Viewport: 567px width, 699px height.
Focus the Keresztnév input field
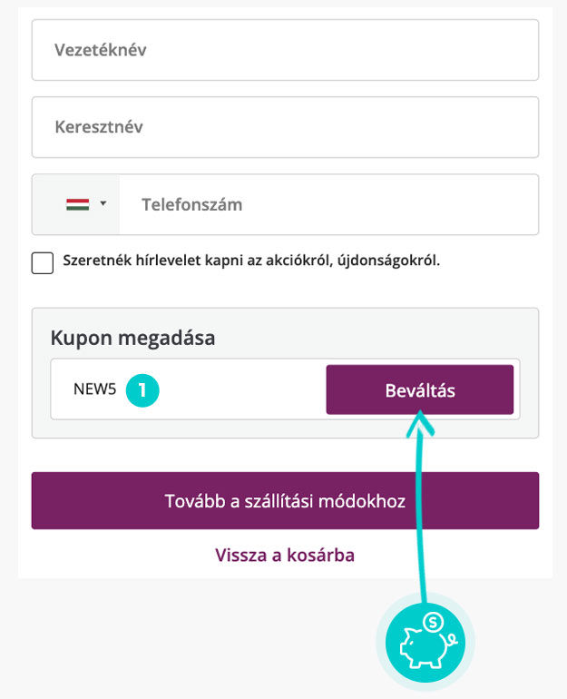point(285,127)
